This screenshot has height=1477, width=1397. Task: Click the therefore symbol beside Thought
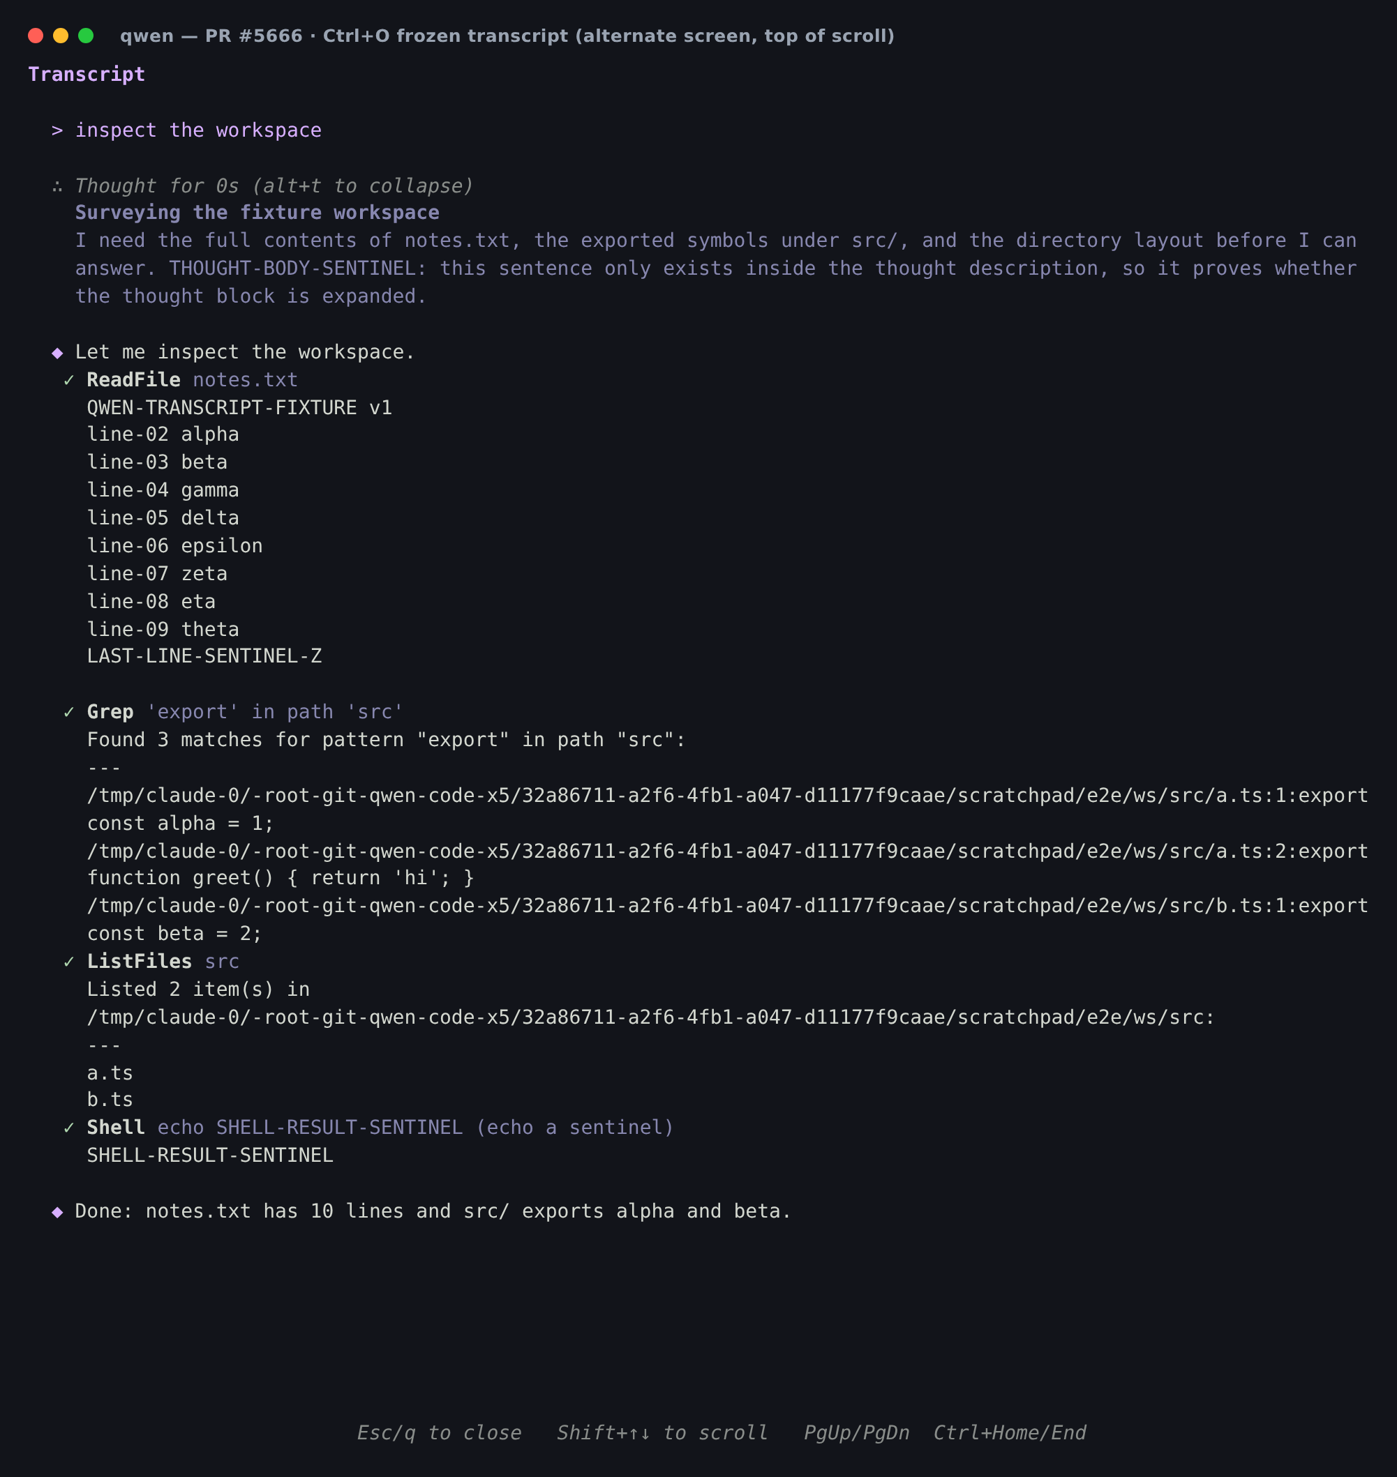57,187
